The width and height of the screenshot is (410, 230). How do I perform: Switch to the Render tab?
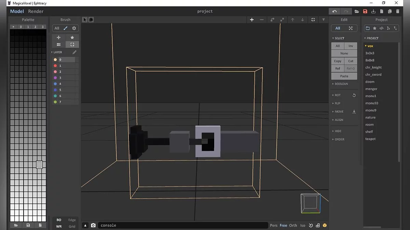[36, 11]
